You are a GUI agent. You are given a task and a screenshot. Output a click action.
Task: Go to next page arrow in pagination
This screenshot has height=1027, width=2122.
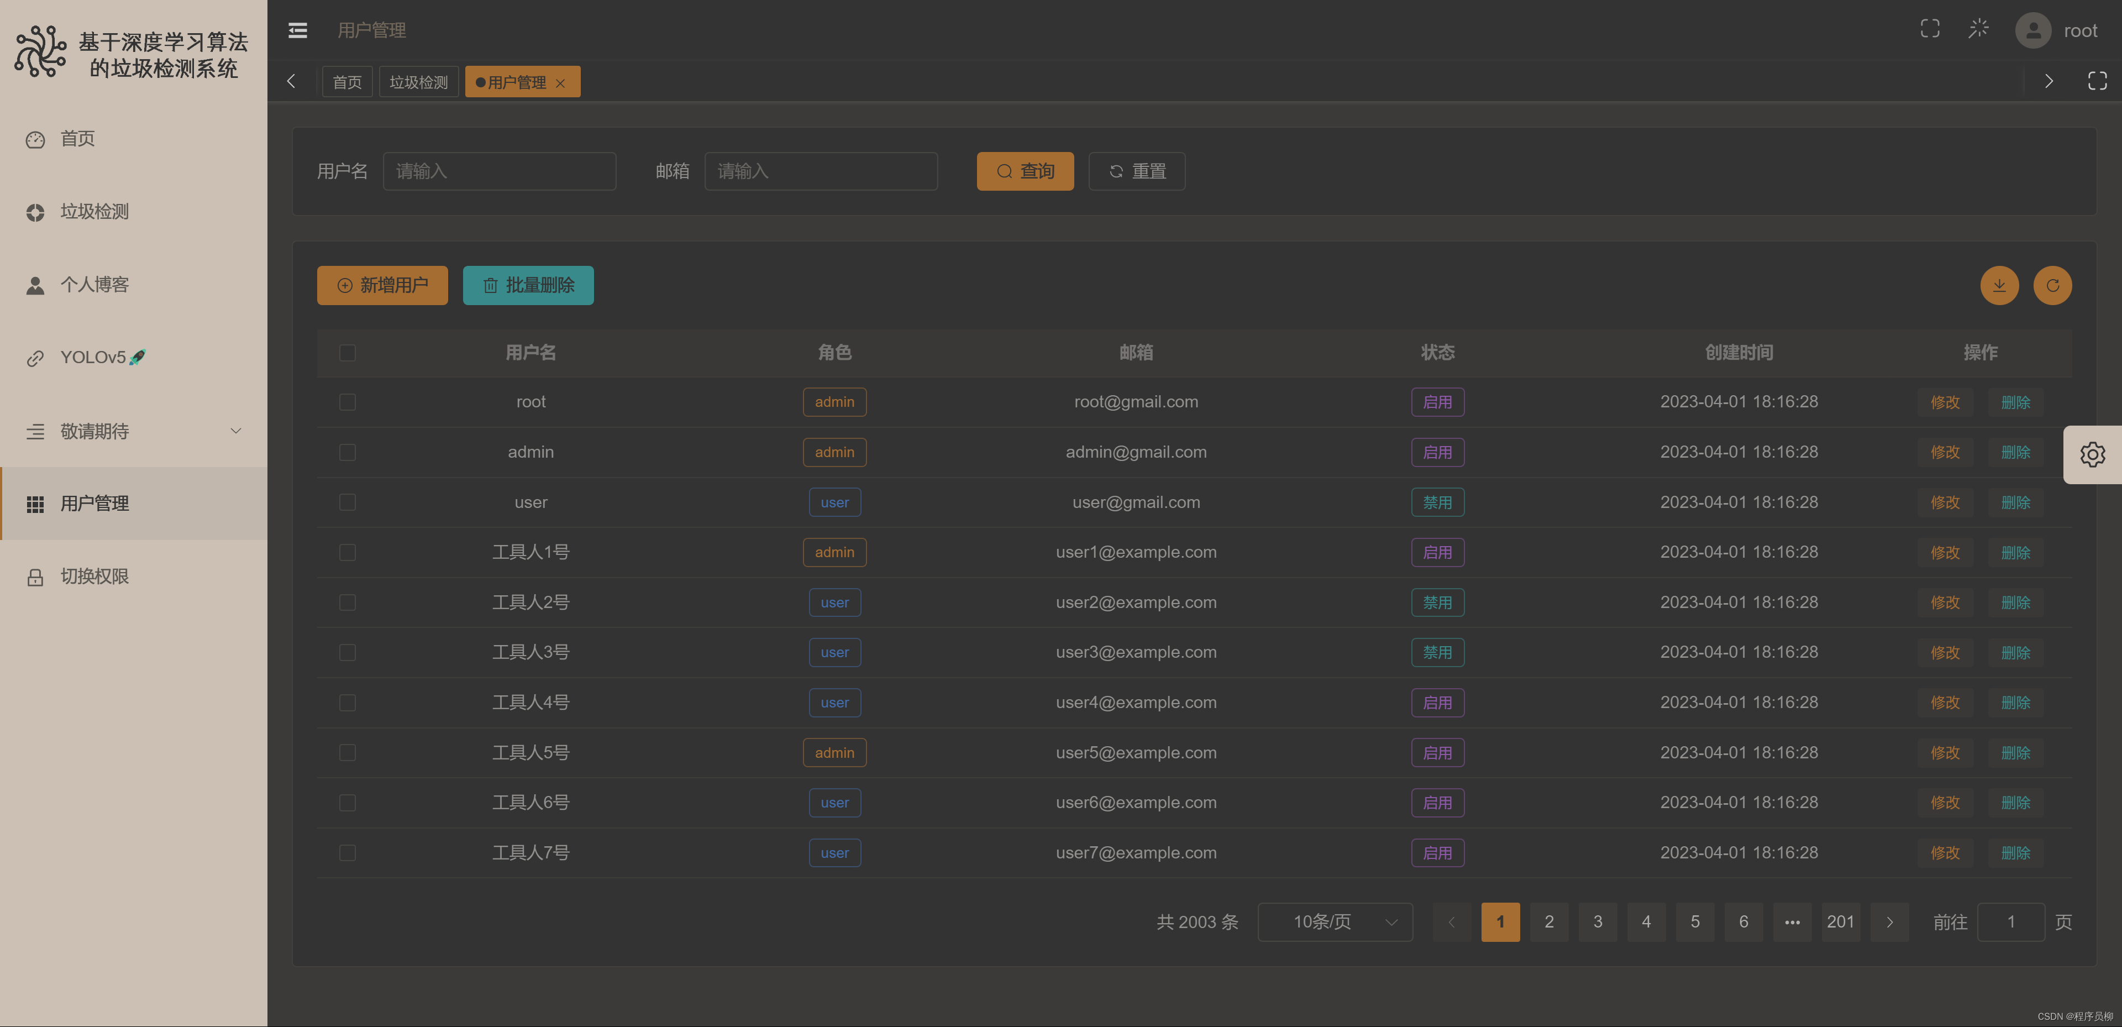1890,921
